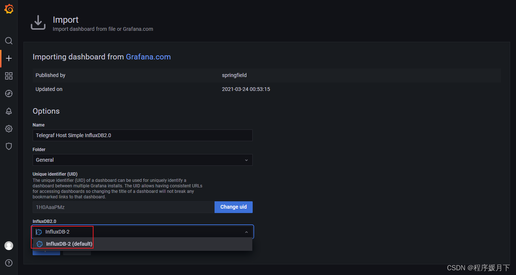Click the UID field 1H0AaaPMz
This screenshot has height=275, width=516.
(124, 207)
